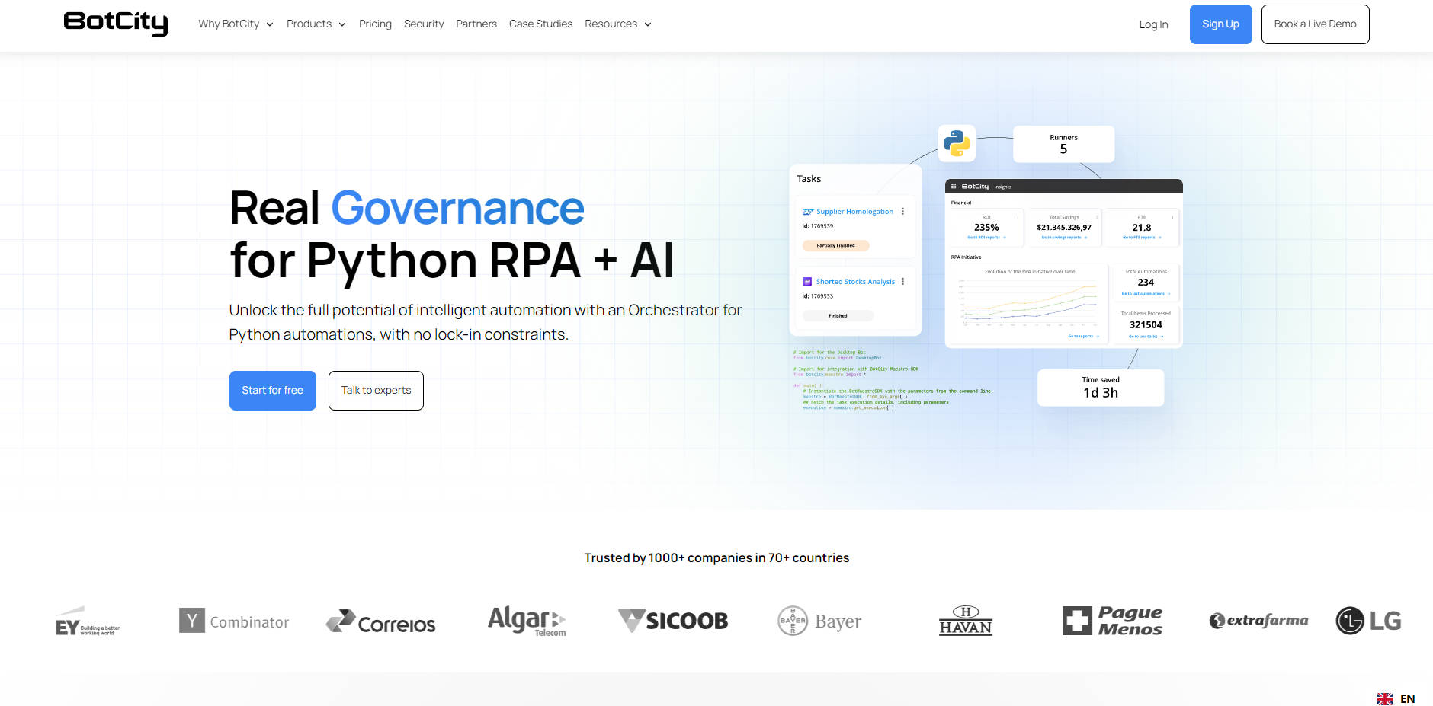Open the Resources dropdown
This screenshot has height=706, width=1433.
617,24
